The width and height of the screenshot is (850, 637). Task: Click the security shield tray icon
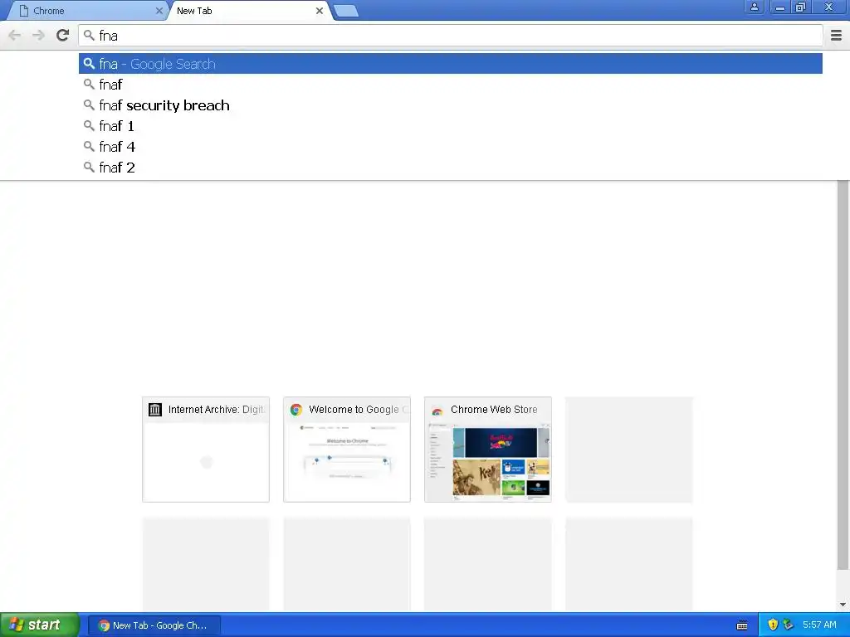(x=773, y=625)
